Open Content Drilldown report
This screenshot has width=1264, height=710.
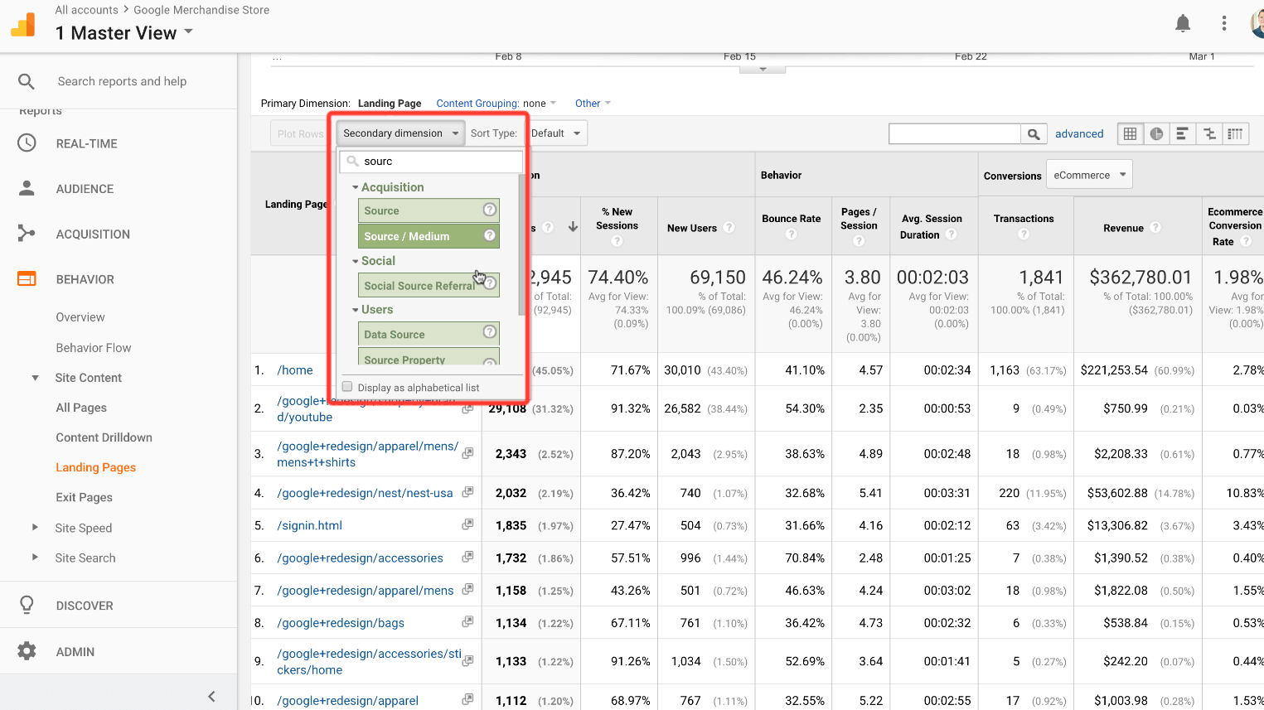pos(104,437)
